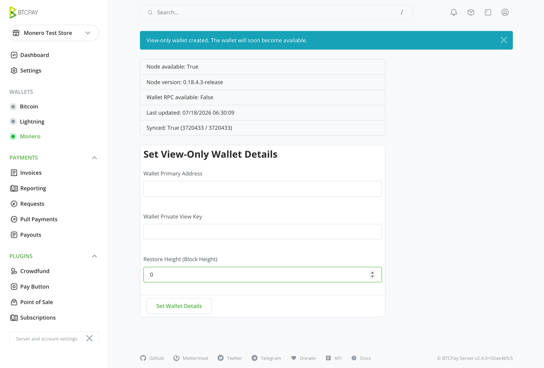Collapse the Payments section chevron

(x=95, y=158)
